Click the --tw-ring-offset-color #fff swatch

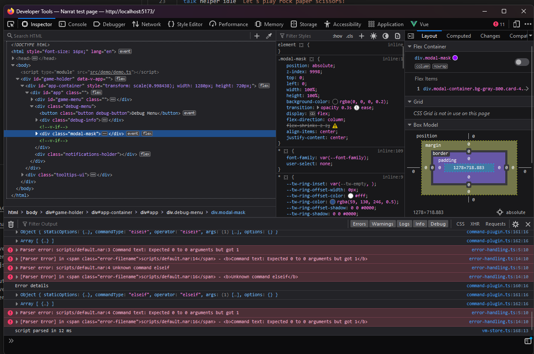point(351,196)
